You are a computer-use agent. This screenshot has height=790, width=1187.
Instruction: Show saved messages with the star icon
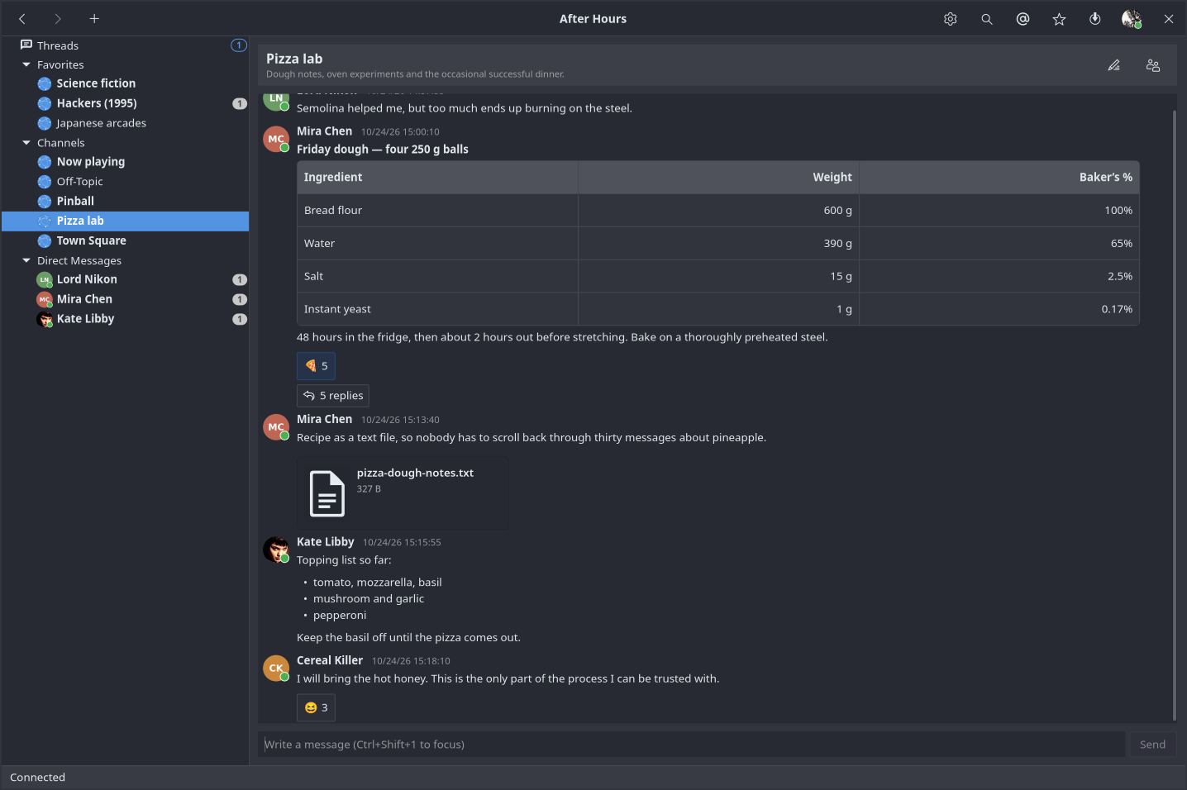pos(1059,18)
